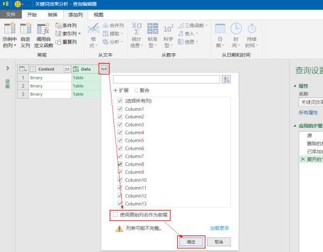Switch to the Home (开始) tab
This screenshot has height=252, width=323.
pyautogui.click(x=32, y=15)
